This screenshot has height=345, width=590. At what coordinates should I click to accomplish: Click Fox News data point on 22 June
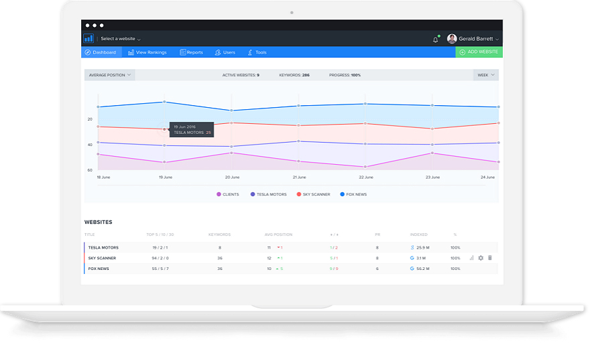click(365, 104)
